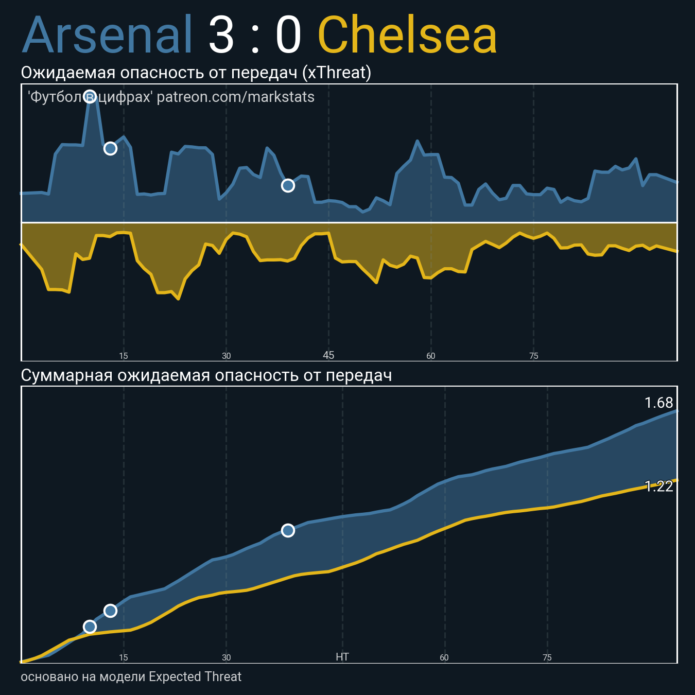
Task: Click the 60 minute tick on the top chart
Action: point(431,356)
